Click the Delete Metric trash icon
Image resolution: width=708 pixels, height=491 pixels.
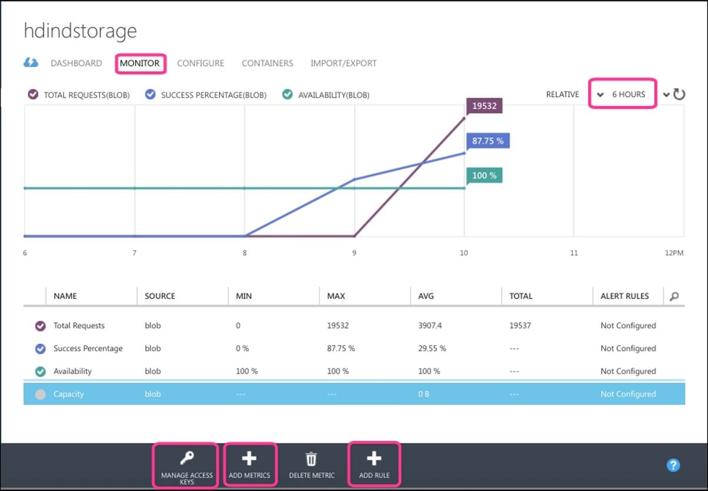[312, 459]
